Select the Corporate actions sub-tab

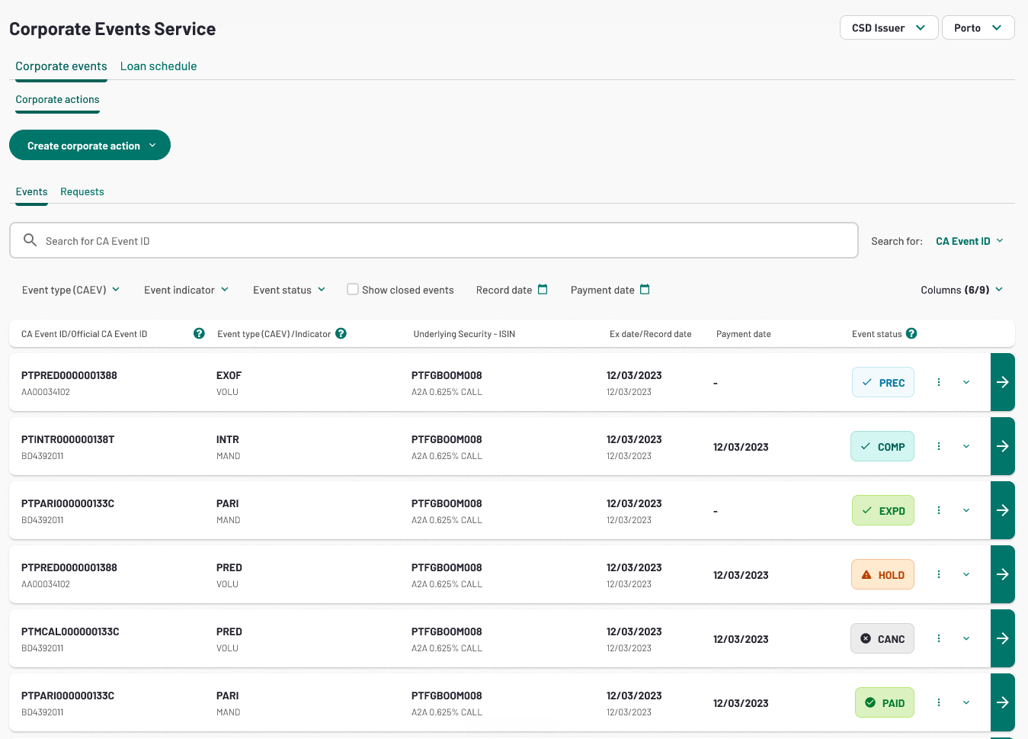(57, 100)
